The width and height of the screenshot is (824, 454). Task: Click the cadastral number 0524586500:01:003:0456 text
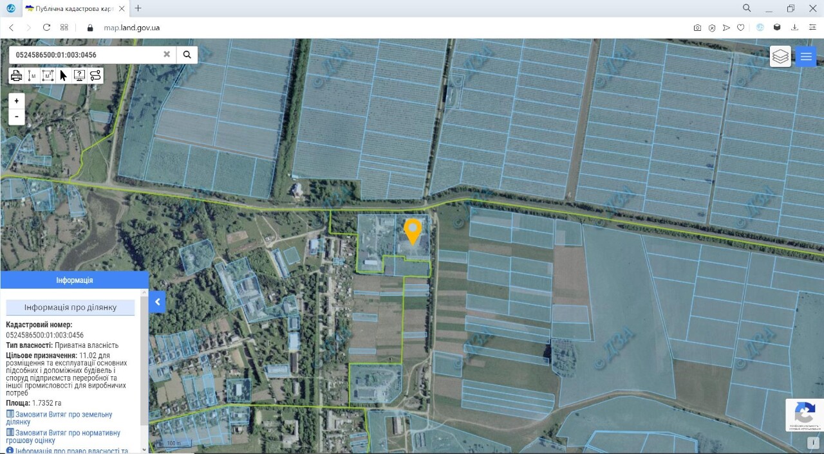coord(44,335)
